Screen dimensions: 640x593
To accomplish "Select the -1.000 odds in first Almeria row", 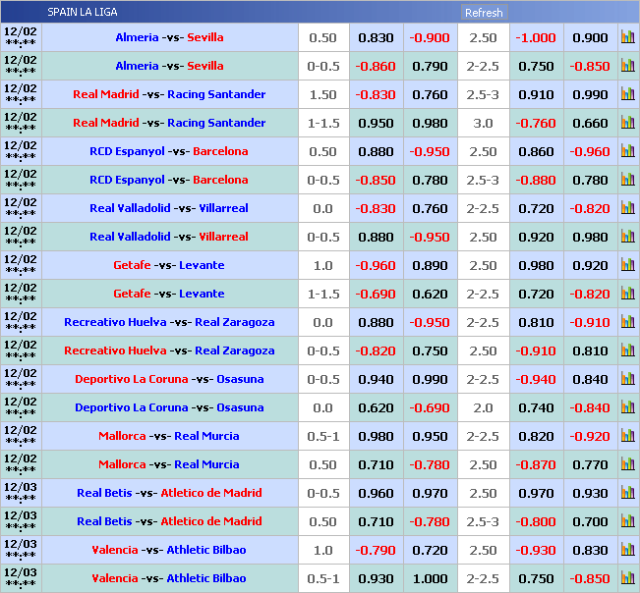I will click(536, 37).
